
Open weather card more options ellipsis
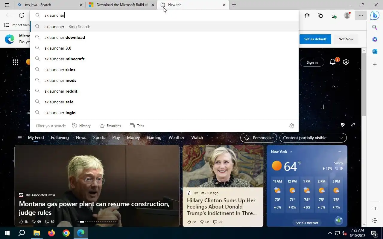339,152
